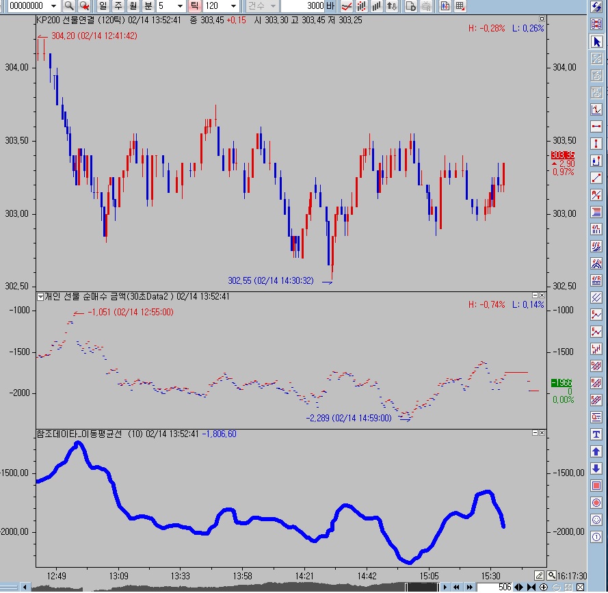The height and width of the screenshot is (593, 608).
Task: Select the 월 (monthly) period button
Action: 133,6
